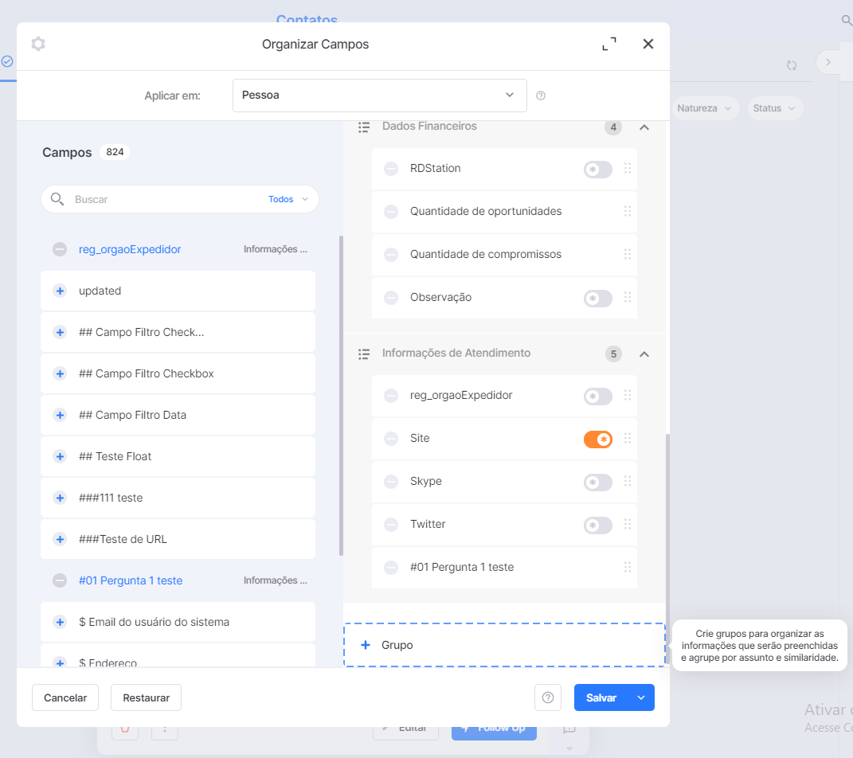Remove #01 Pergunta 1 teste from left list
853x758 pixels.
tap(60, 580)
